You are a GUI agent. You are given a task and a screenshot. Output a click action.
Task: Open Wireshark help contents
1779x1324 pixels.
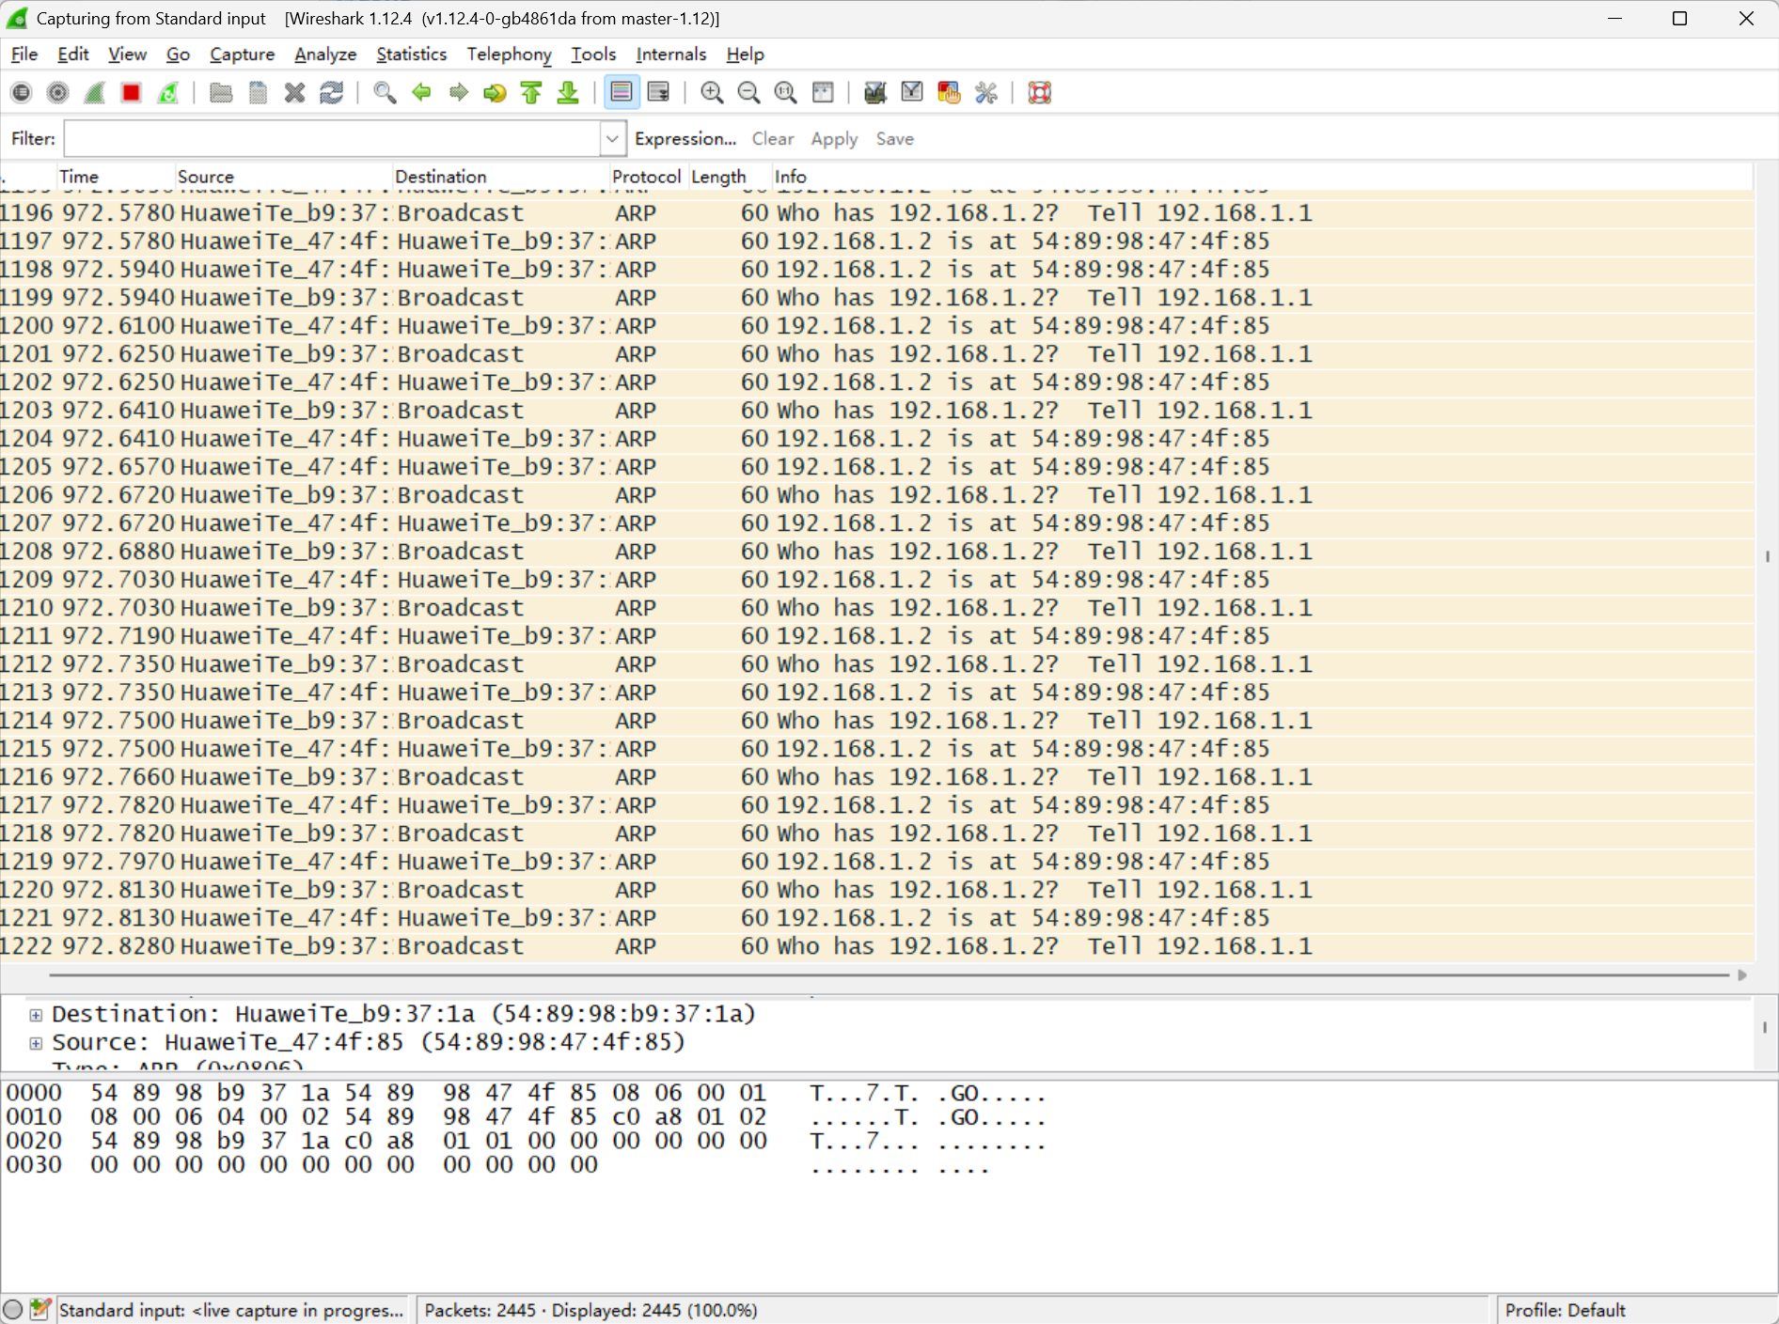click(x=1039, y=92)
